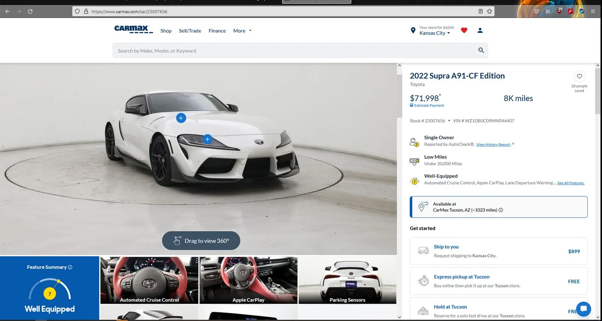The height and width of the screenshot is (321, 602).
Task: Change the Kansas City store dropdown
Action: [x=435, y=33]
